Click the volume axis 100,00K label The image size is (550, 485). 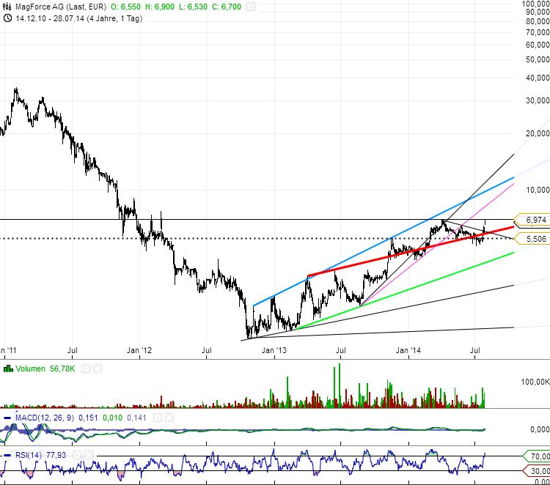coord(535,382)
